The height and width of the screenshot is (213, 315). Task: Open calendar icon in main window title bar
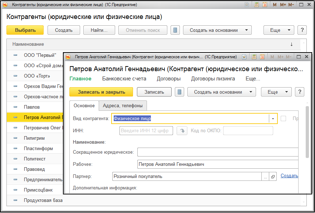coord(265,5)
